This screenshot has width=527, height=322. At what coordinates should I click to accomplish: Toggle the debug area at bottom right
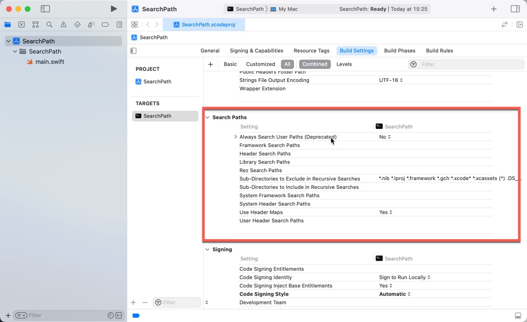(x=518, y=315)
